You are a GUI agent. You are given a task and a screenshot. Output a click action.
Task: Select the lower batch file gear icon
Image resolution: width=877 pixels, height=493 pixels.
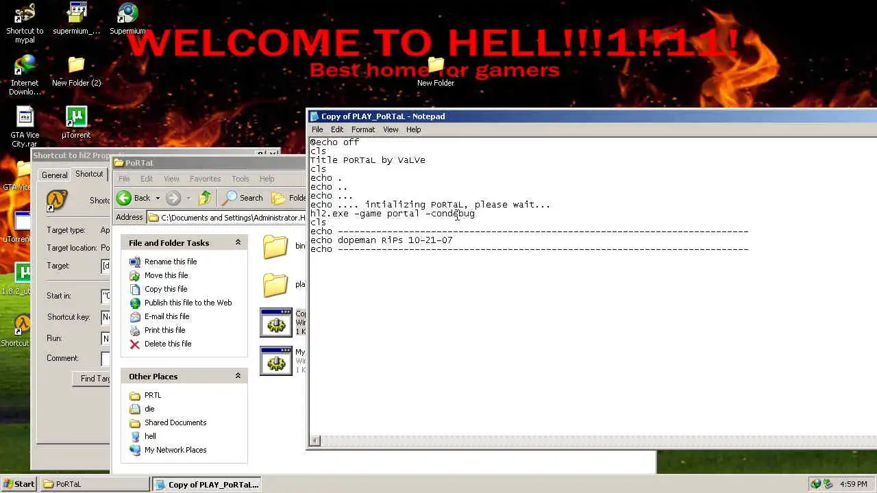[x=276, y=361]
